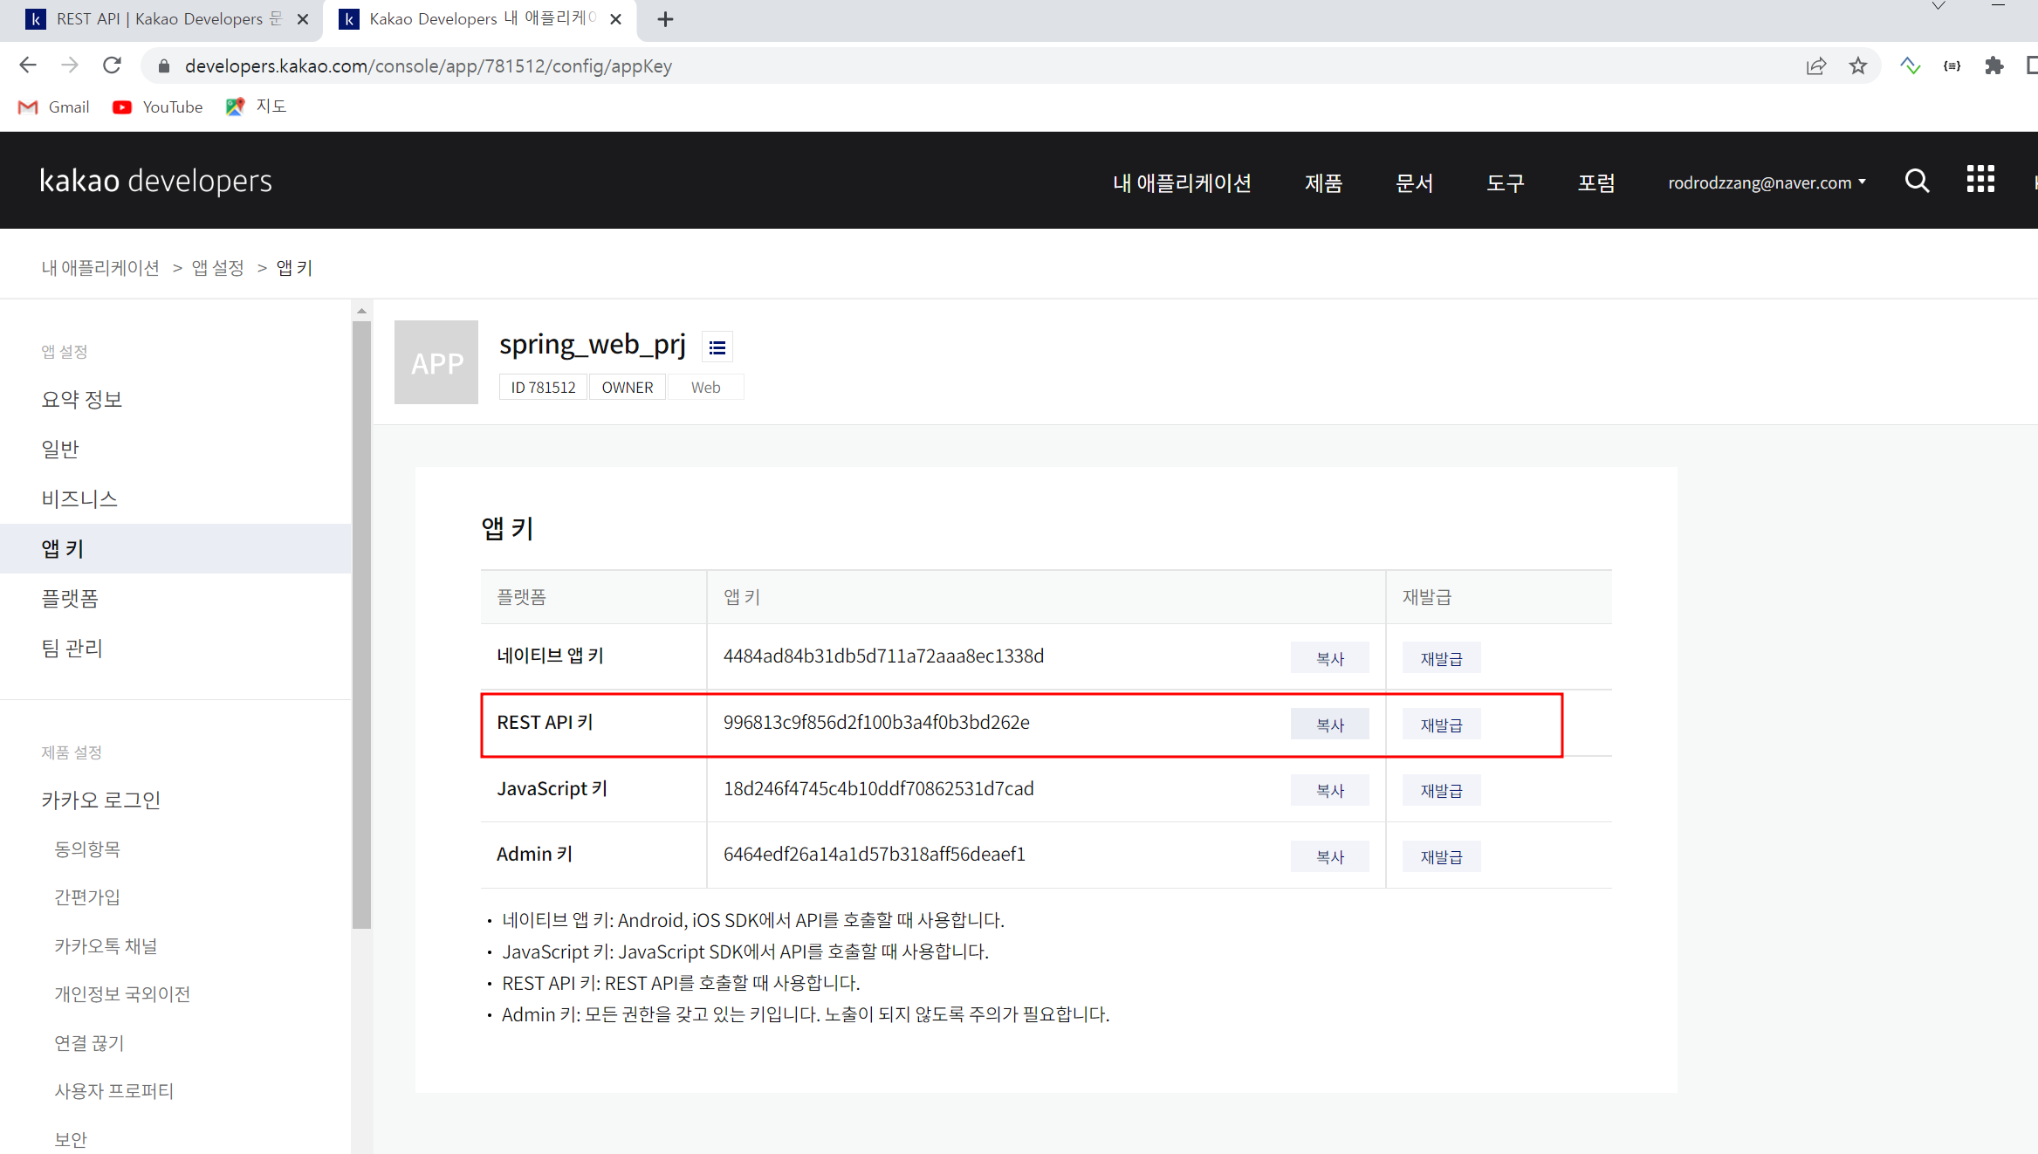Screen dimensions: 2038x1154
Task: Click Admin key value 6464edf26a14a1d57b318aff56deaef1
Action: (875, 855)
